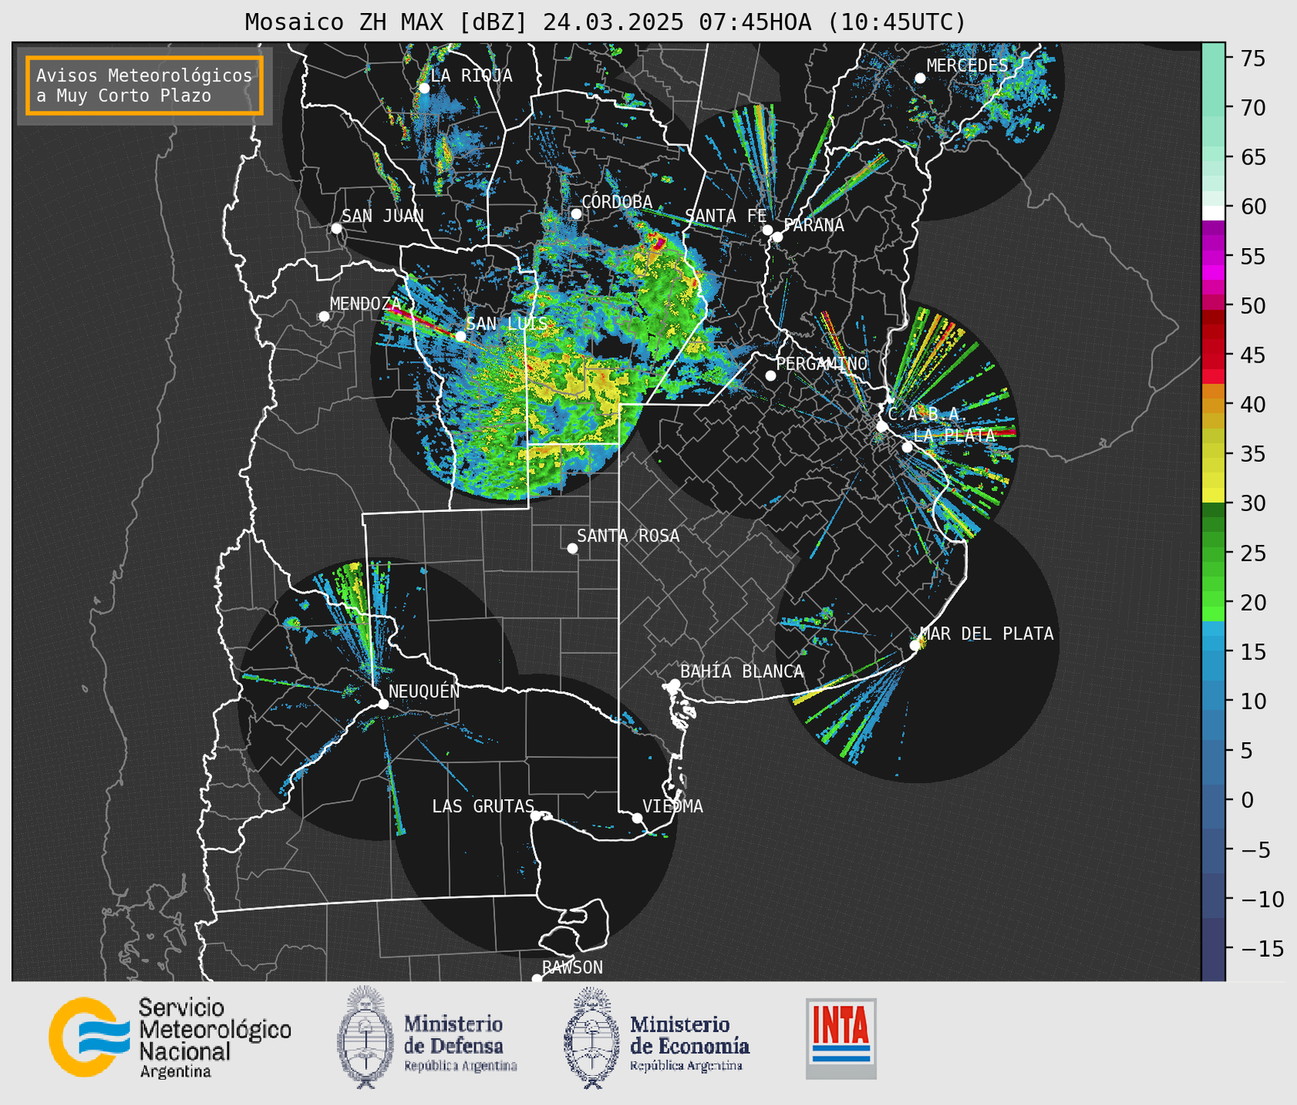Image resolution: width=1297 pixels, height=1105 pixels.
Task: Click the Córdoba city dot
Action: pos(576,214)
